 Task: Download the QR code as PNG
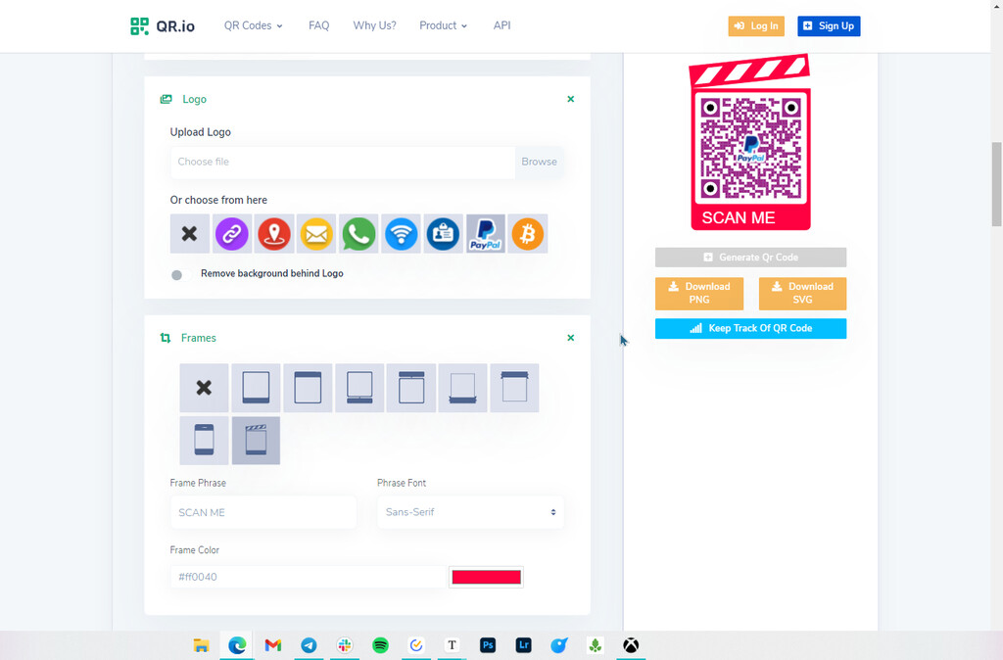pyautogui.click(x=698, y=293)
